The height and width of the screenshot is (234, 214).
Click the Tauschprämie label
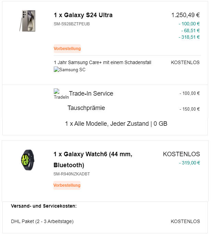[86, 108]
